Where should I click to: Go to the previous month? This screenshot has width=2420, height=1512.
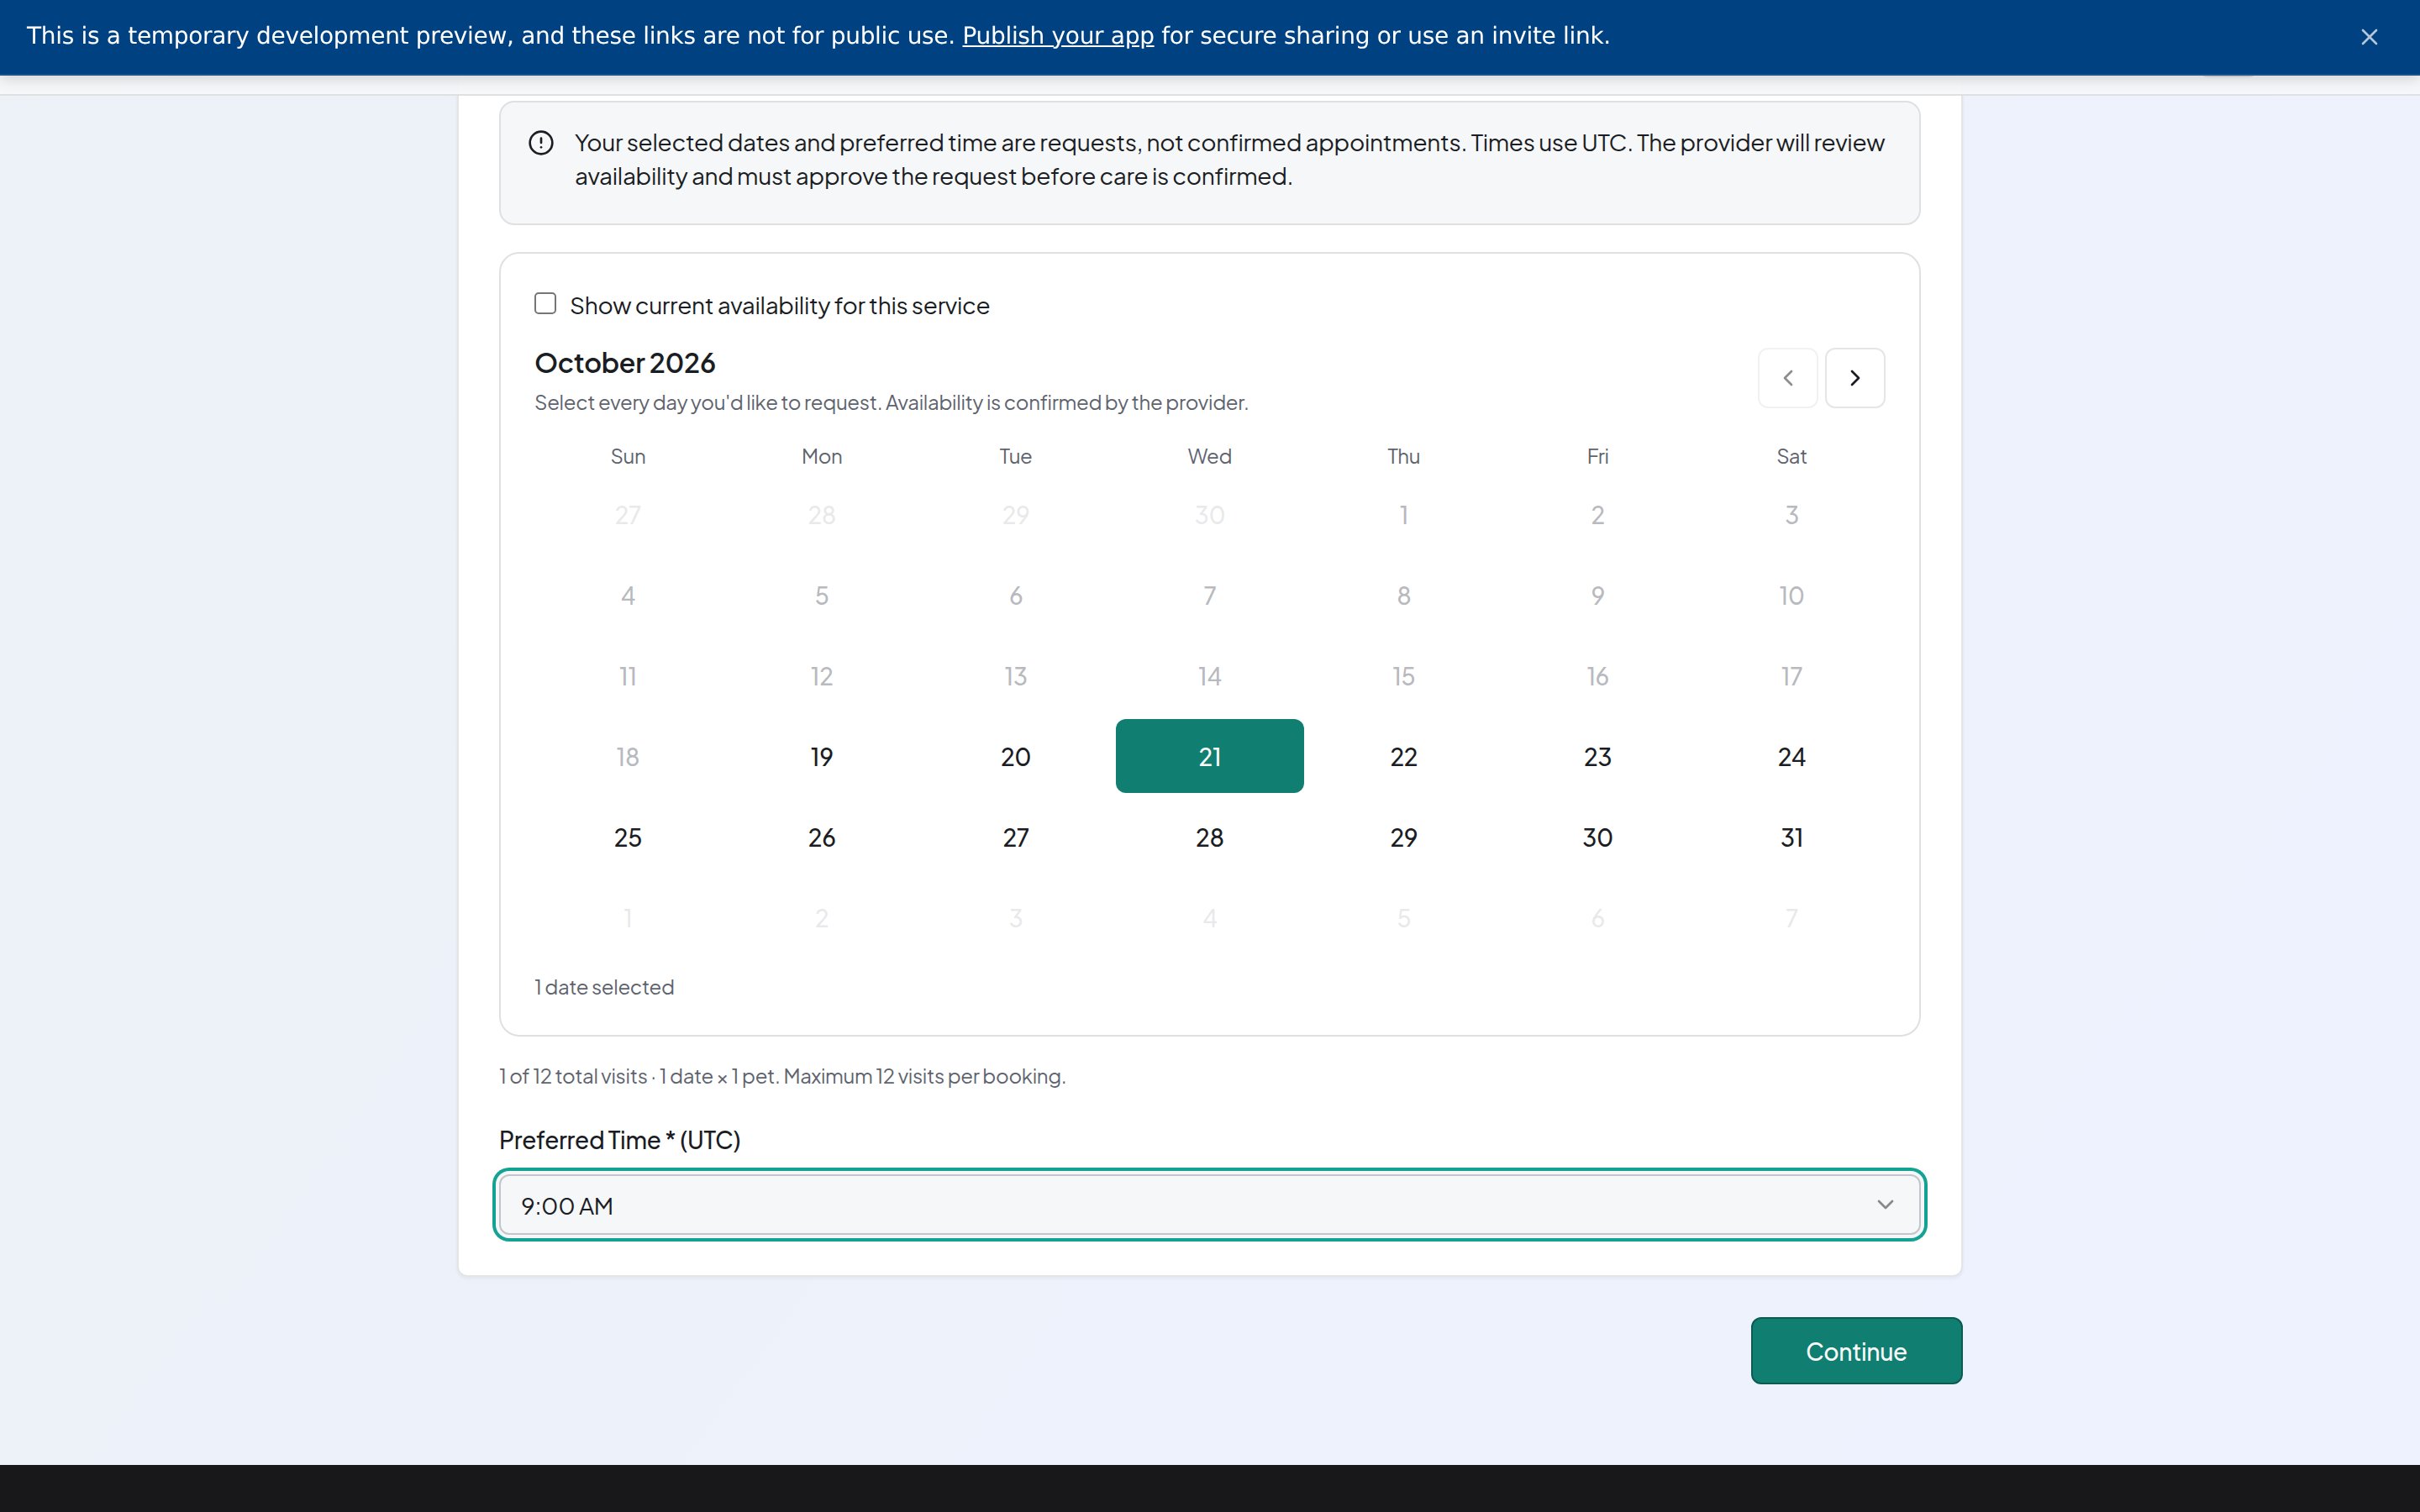pos(1787,378)
